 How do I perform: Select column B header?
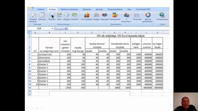point(49,32)
